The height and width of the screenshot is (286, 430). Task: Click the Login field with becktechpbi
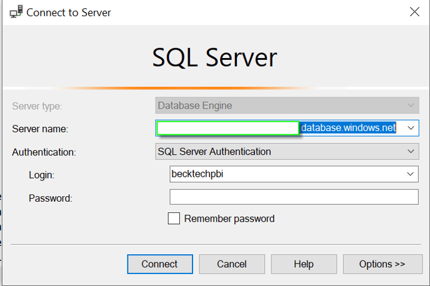click(294, 174)
